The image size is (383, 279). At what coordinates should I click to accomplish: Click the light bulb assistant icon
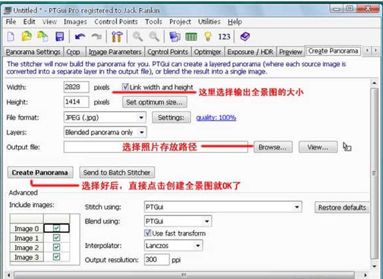[x=208, y=36]
